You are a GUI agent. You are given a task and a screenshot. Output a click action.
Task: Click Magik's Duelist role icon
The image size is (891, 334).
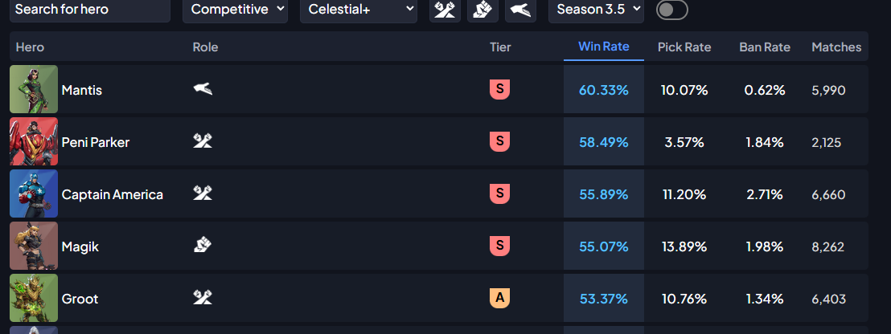(x=203, y=246)
